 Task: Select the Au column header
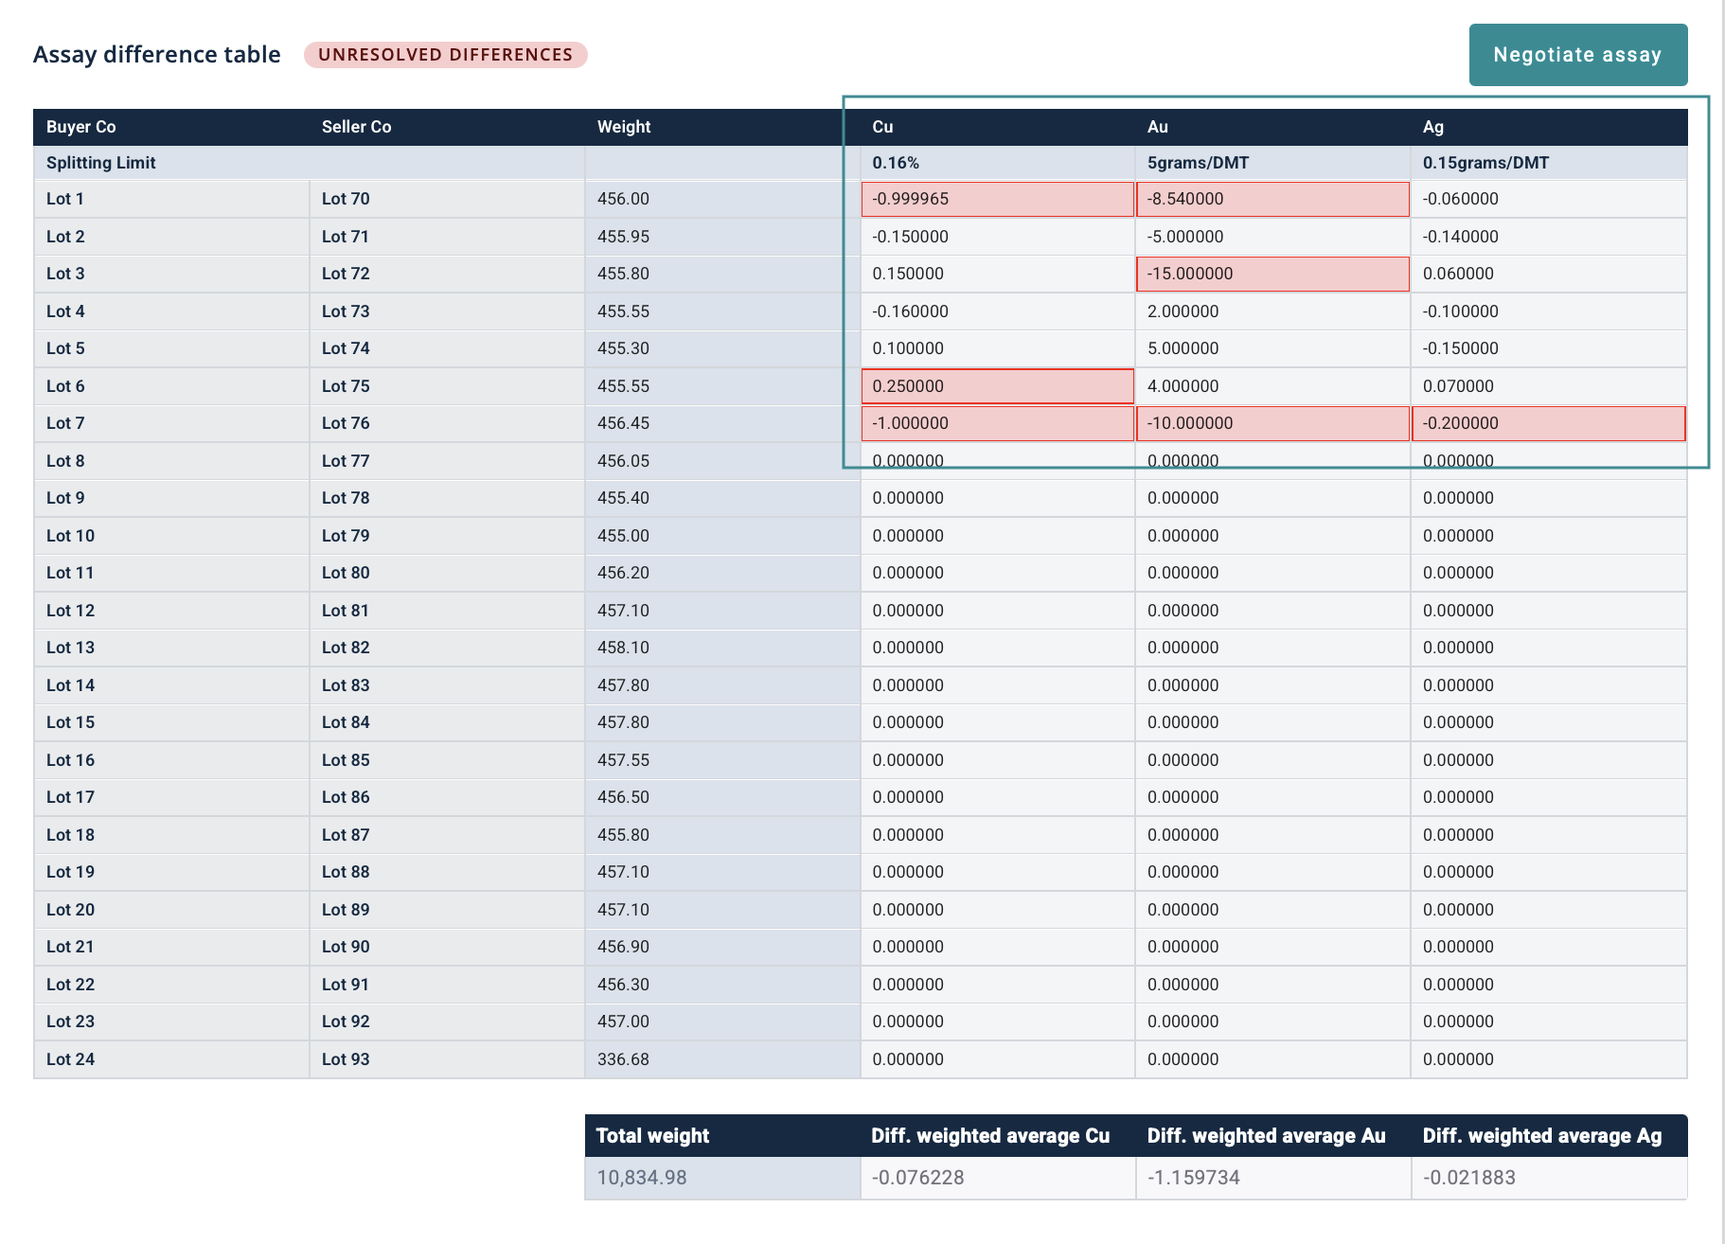click(x=1157, y=127)
